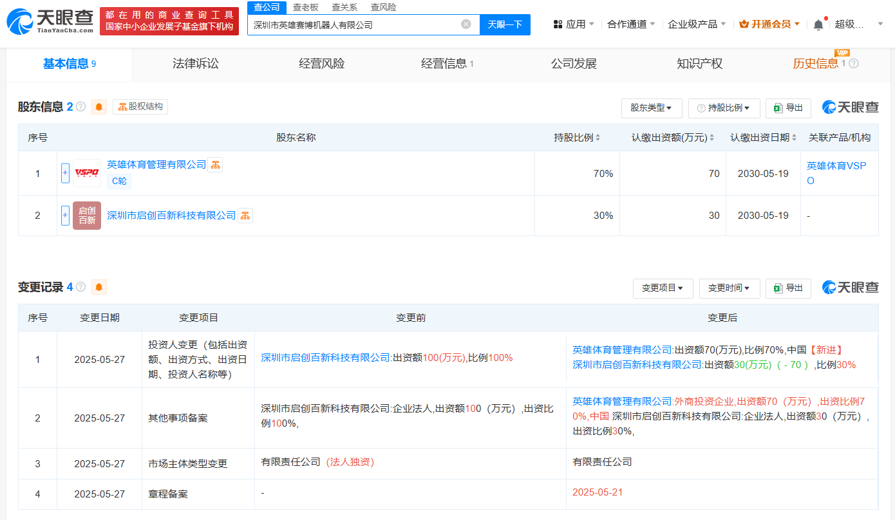The width and height of the screenshot is (895, 520).
Task: Click the VSPO company logo thumbnail
Action: [87, 173]
